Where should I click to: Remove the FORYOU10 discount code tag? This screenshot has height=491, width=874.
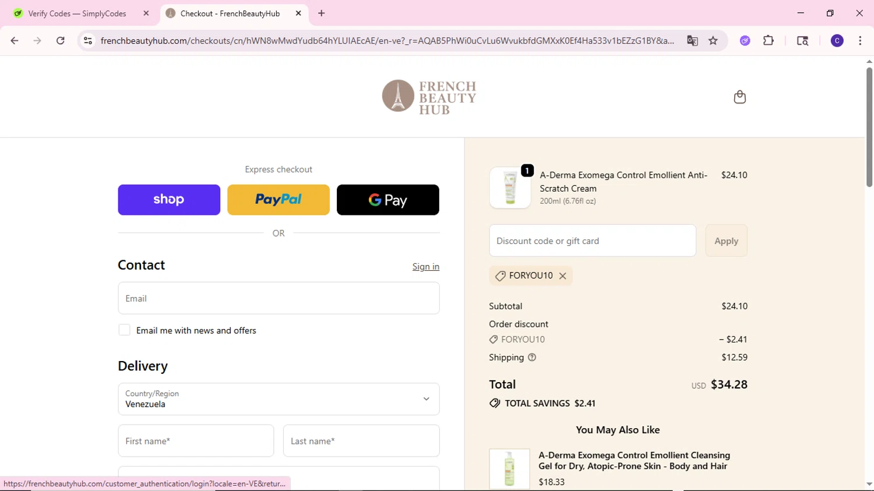[x=563, y=276]
